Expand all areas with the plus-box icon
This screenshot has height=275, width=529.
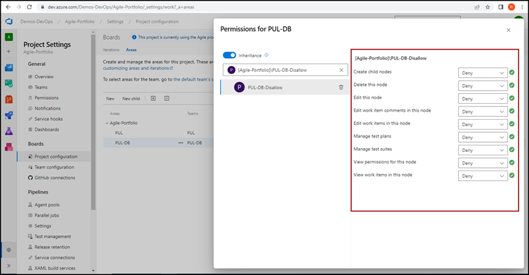point(153,98)
